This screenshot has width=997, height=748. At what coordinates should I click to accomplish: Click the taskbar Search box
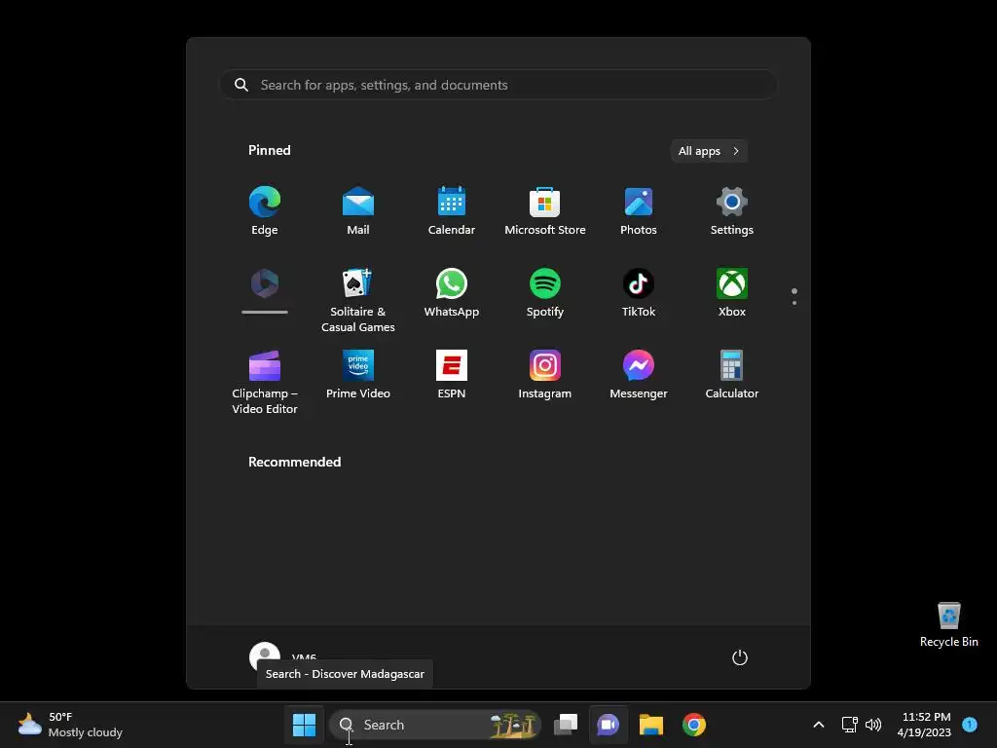(435, 725)
